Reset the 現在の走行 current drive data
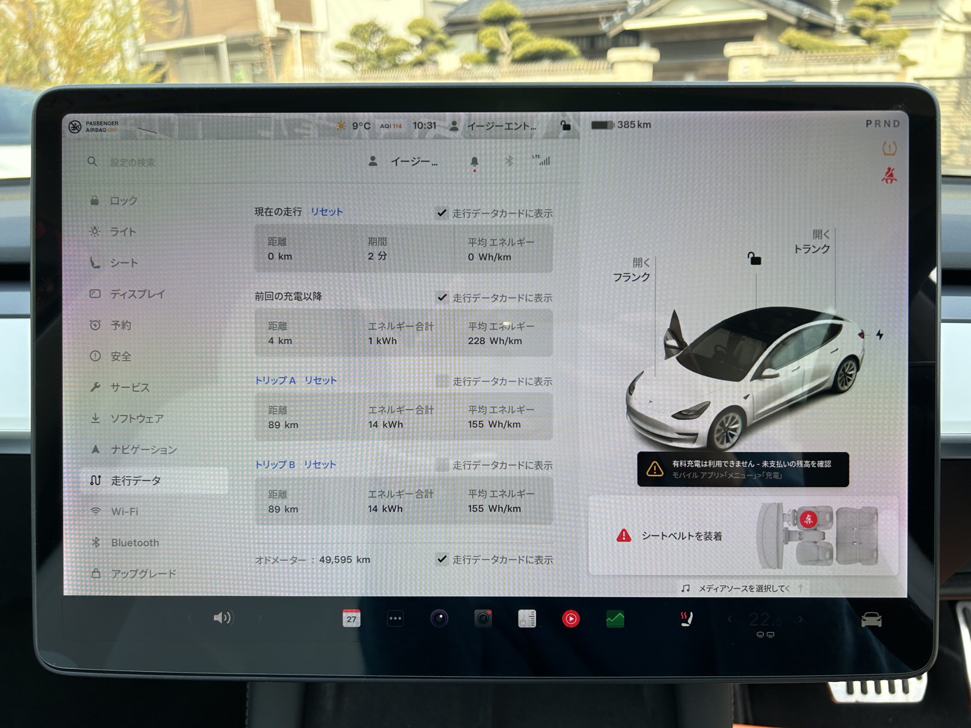The image size is (971, 728). point(327,212)
